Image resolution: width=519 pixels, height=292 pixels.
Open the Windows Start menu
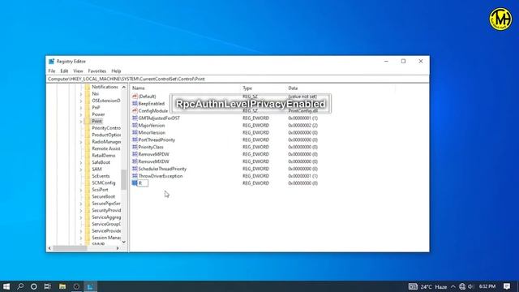pyautogui.click(x=6, y=286)
